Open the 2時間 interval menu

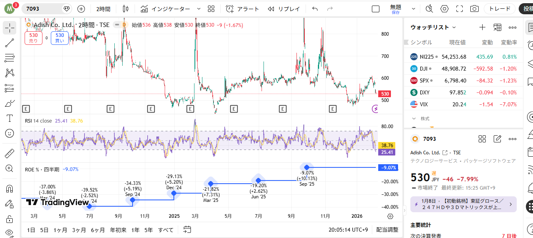[x=103, y=9]
